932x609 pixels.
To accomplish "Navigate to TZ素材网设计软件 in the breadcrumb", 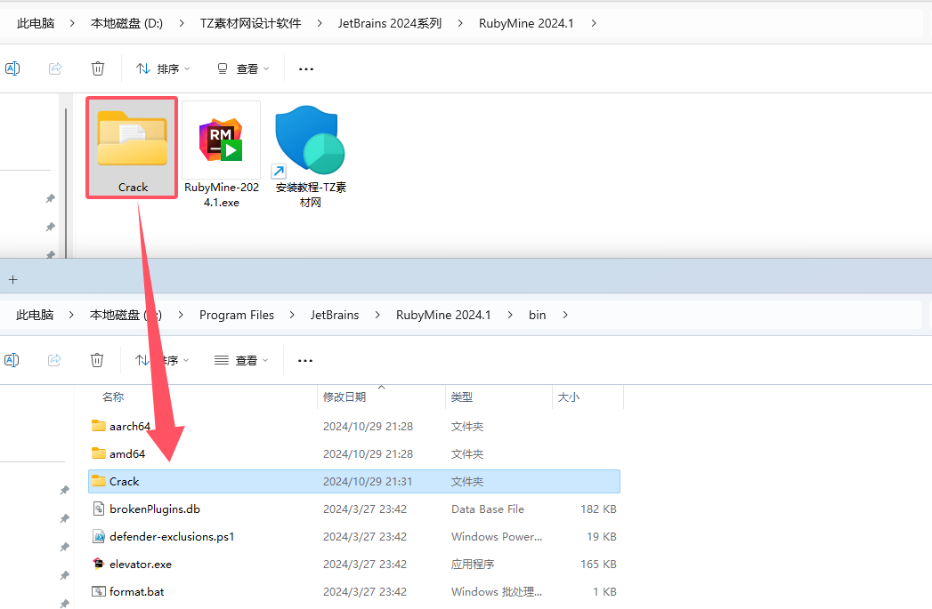I will 250,23.
